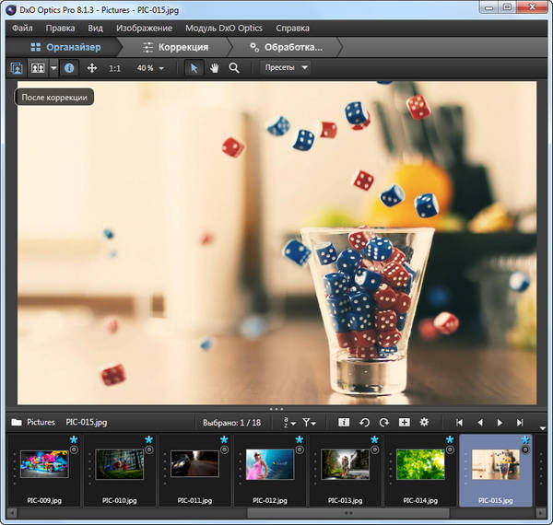Click the filmstrip horizontal scrollbar
This screenshot has width=553, height=525.
tap(349, 512)
